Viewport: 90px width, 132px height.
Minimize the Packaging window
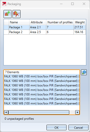[61, 4]
